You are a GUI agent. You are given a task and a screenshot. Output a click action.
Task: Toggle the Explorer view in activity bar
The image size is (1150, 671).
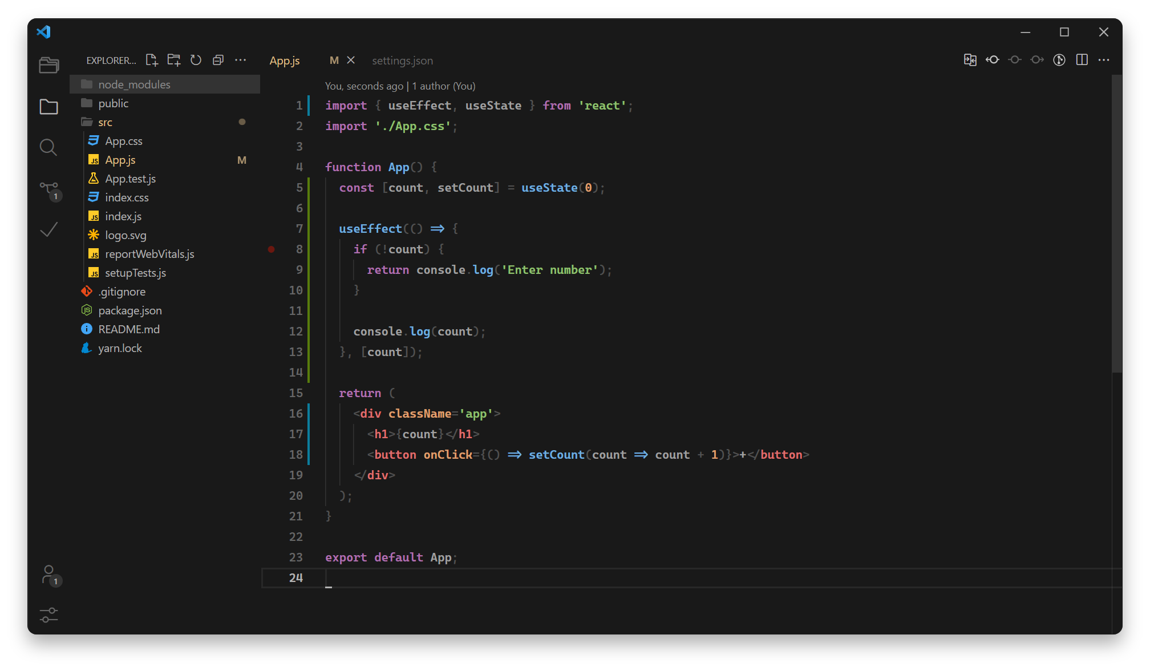click(x=49, y=107)
